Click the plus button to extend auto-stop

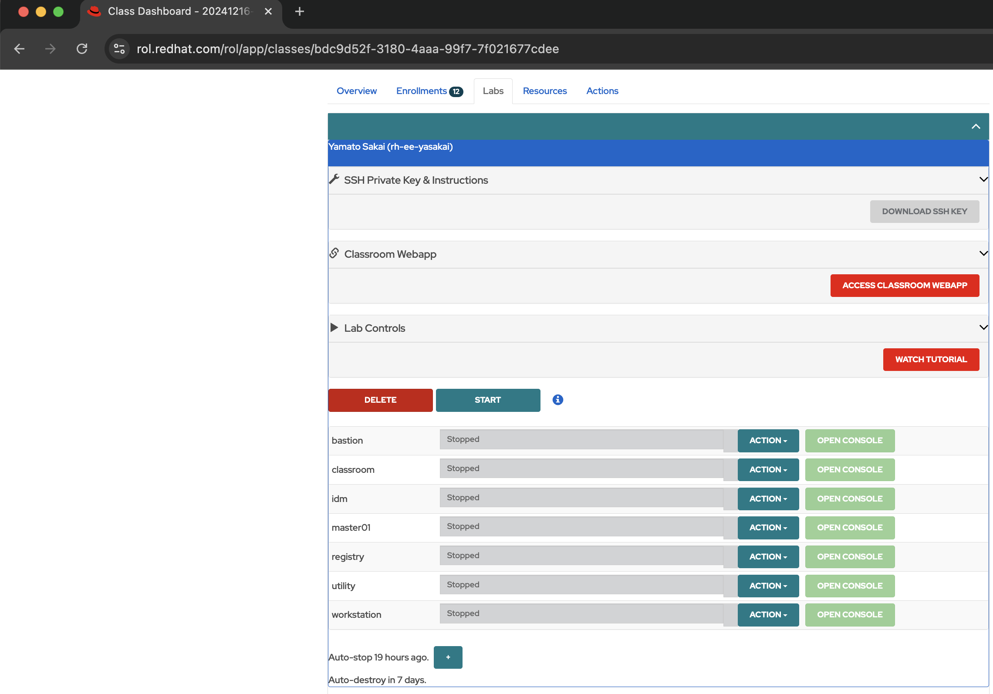point(448,657)
